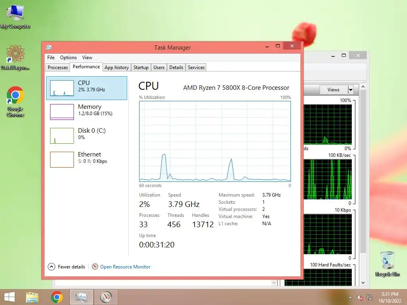The height and width of the screenshot is (305, 407).
Task: Click the Resource Monitor icon beside the link
Action: click(x=95, y=266)
